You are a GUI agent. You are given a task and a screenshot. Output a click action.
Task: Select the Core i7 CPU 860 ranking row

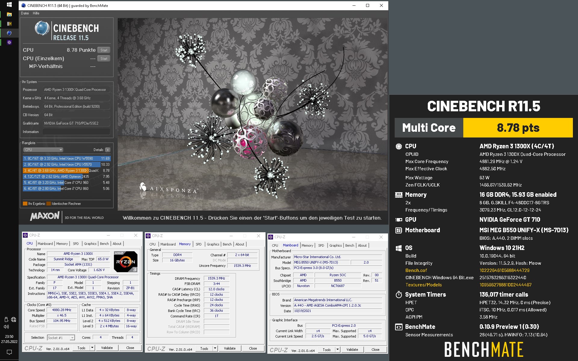point(67,189)
